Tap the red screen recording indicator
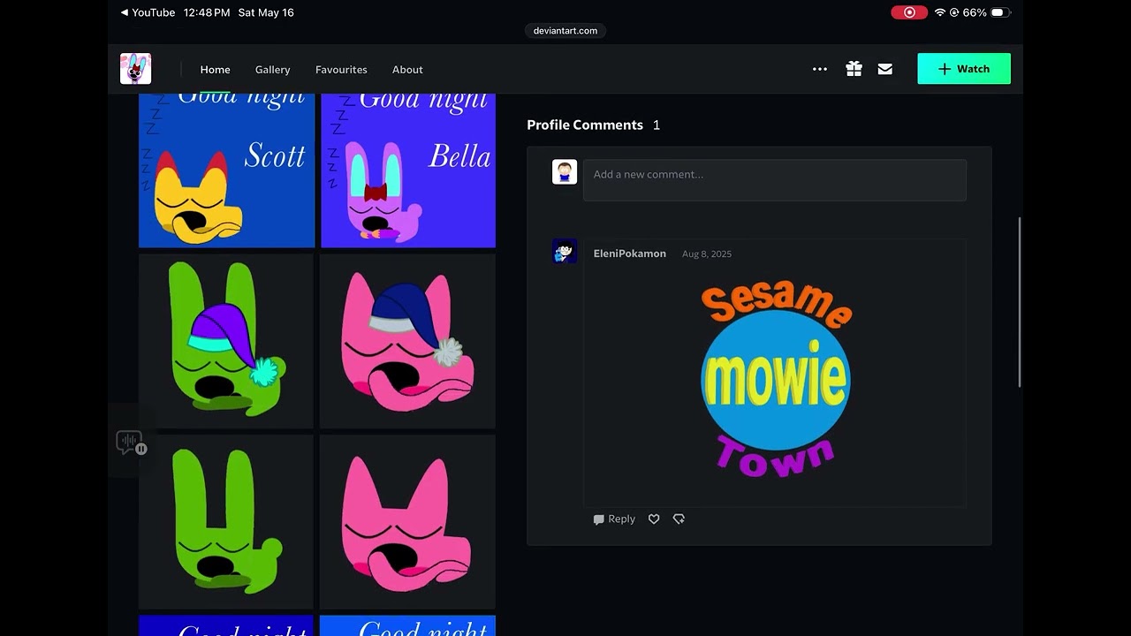 point(909,12)
